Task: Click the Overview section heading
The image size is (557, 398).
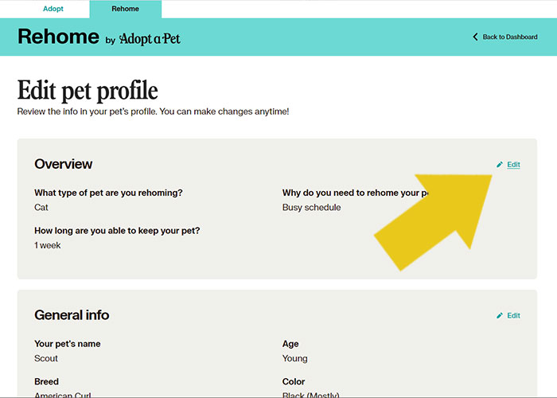Action: tap(63, 164)
